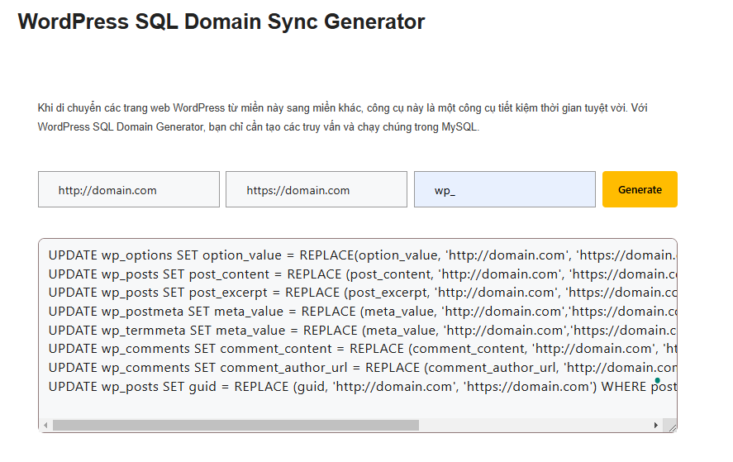Click the Vietnamese description paragraph text
The height and width of the screenshot is (462, 733).
click(x=342, y=117)
